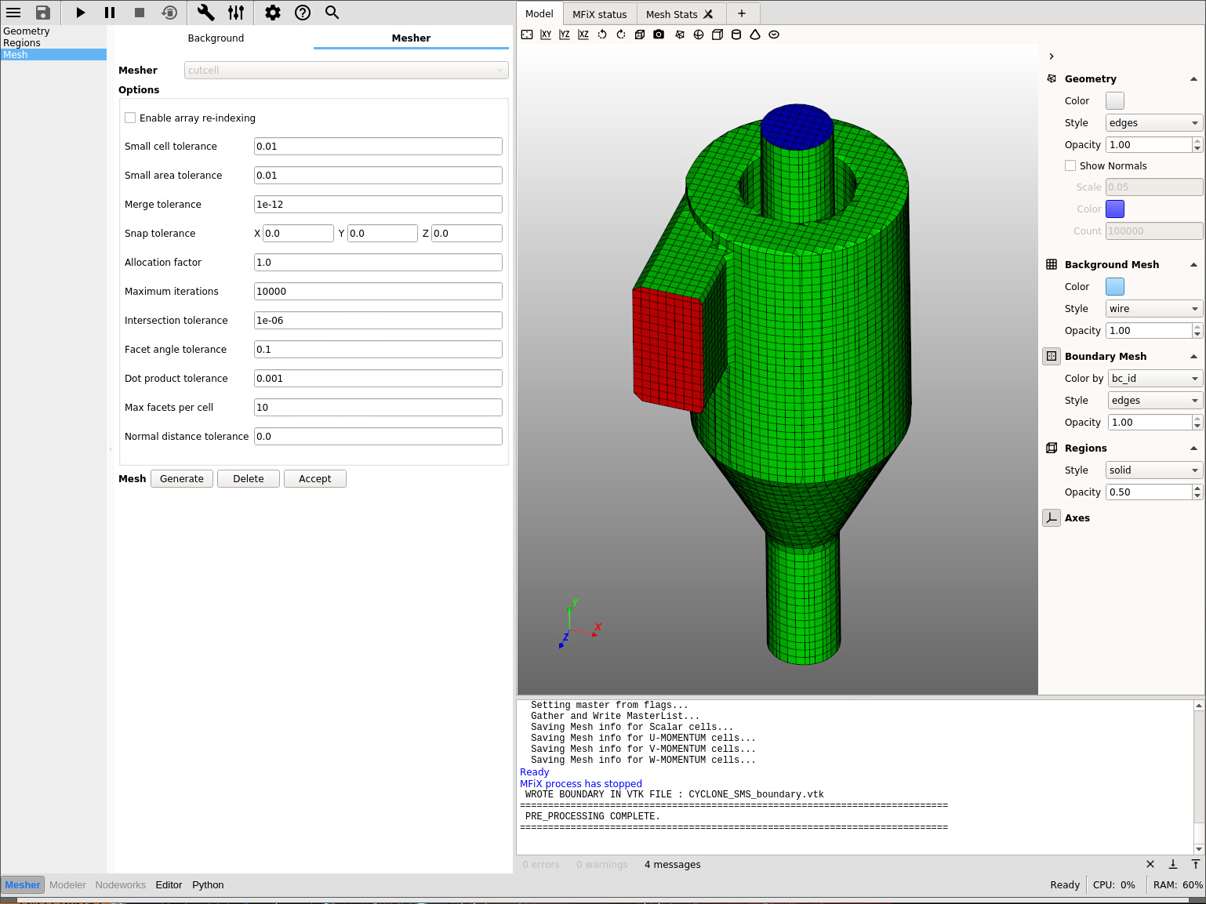Click the cone shape icon
Image resolution: width=1206 pixels, height=904 pixels.
click(x=755, y=34)
